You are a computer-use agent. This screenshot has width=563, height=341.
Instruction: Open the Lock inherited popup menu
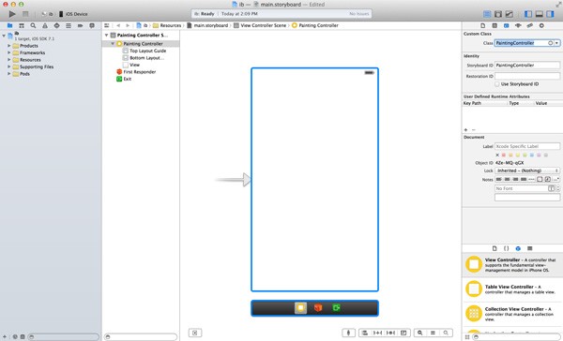coord(527,170)
